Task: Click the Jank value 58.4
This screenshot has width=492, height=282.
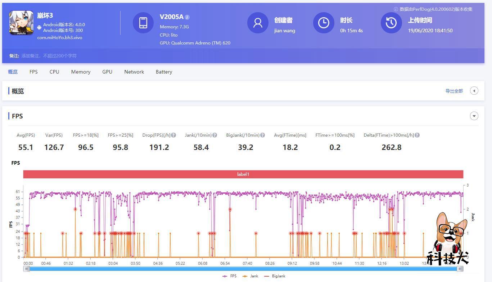Action: [201, 147]
